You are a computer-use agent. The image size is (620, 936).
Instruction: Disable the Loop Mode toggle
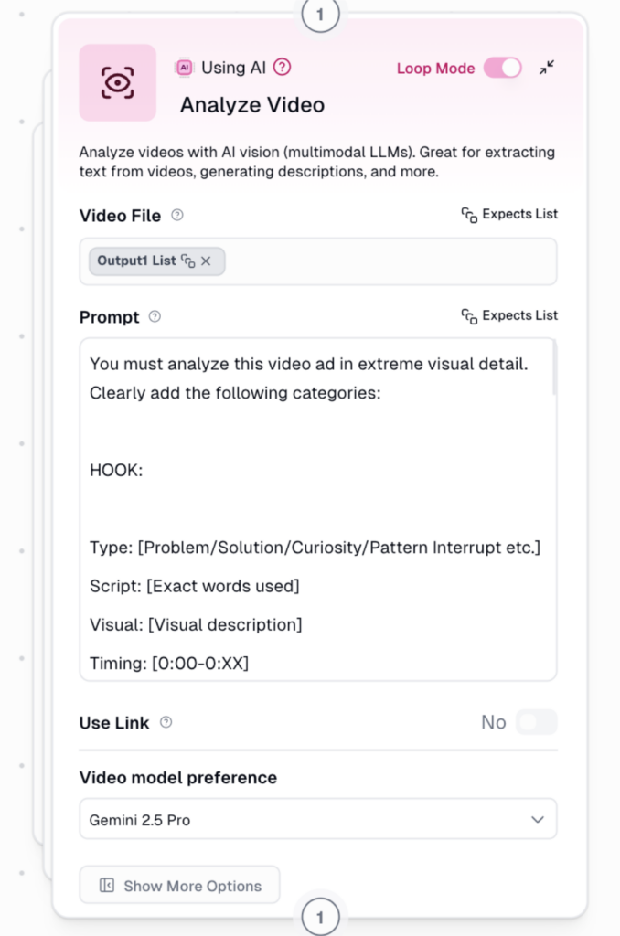502,68
